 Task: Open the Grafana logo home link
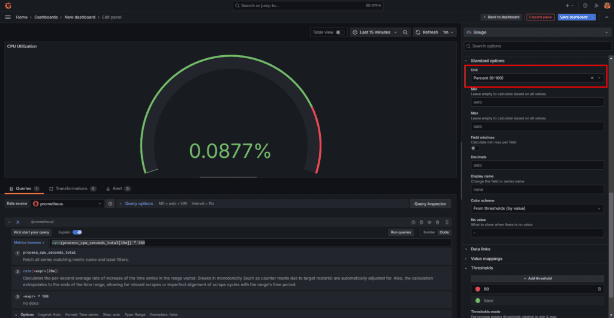[8, 5]
